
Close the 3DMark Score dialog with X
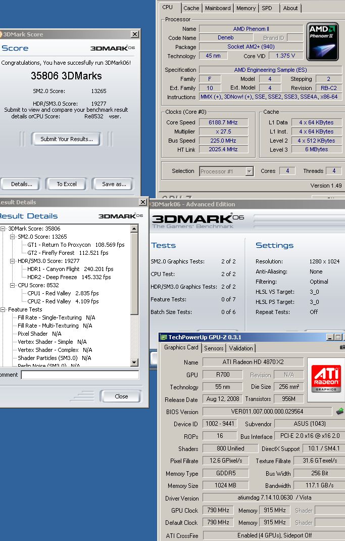134,34
